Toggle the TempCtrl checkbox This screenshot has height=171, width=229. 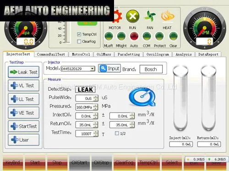click(x=79, y=34)
